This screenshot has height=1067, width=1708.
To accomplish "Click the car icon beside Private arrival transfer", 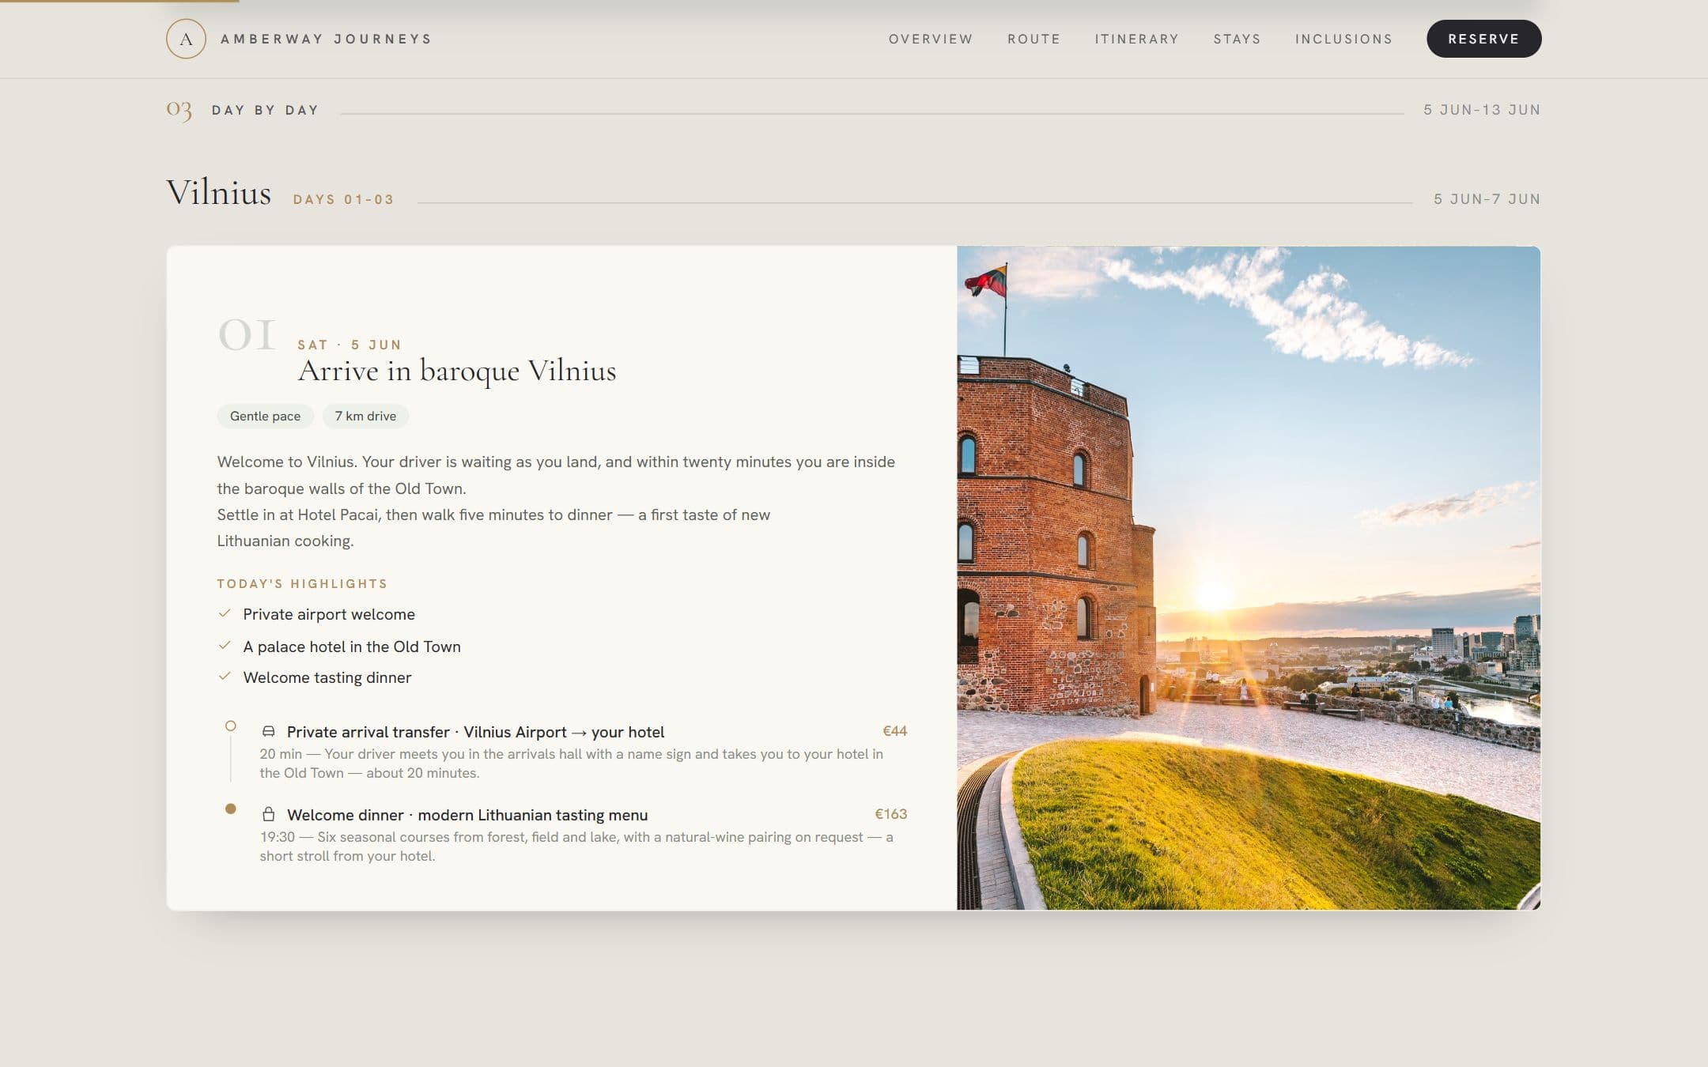I will point(269,732).
